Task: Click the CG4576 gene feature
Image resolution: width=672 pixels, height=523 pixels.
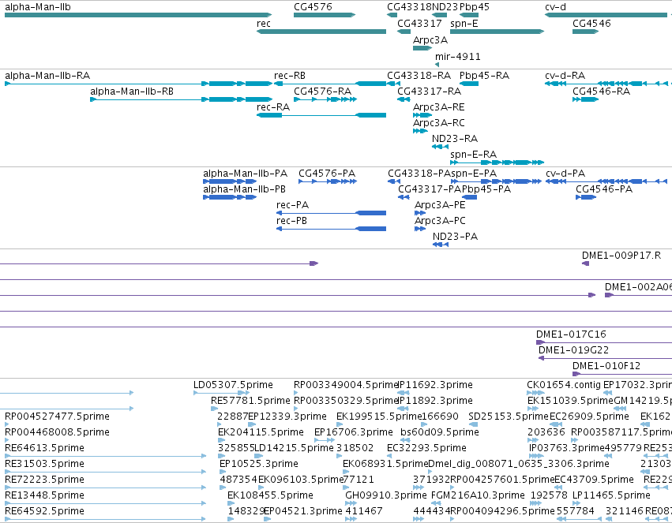Action: 325,15
